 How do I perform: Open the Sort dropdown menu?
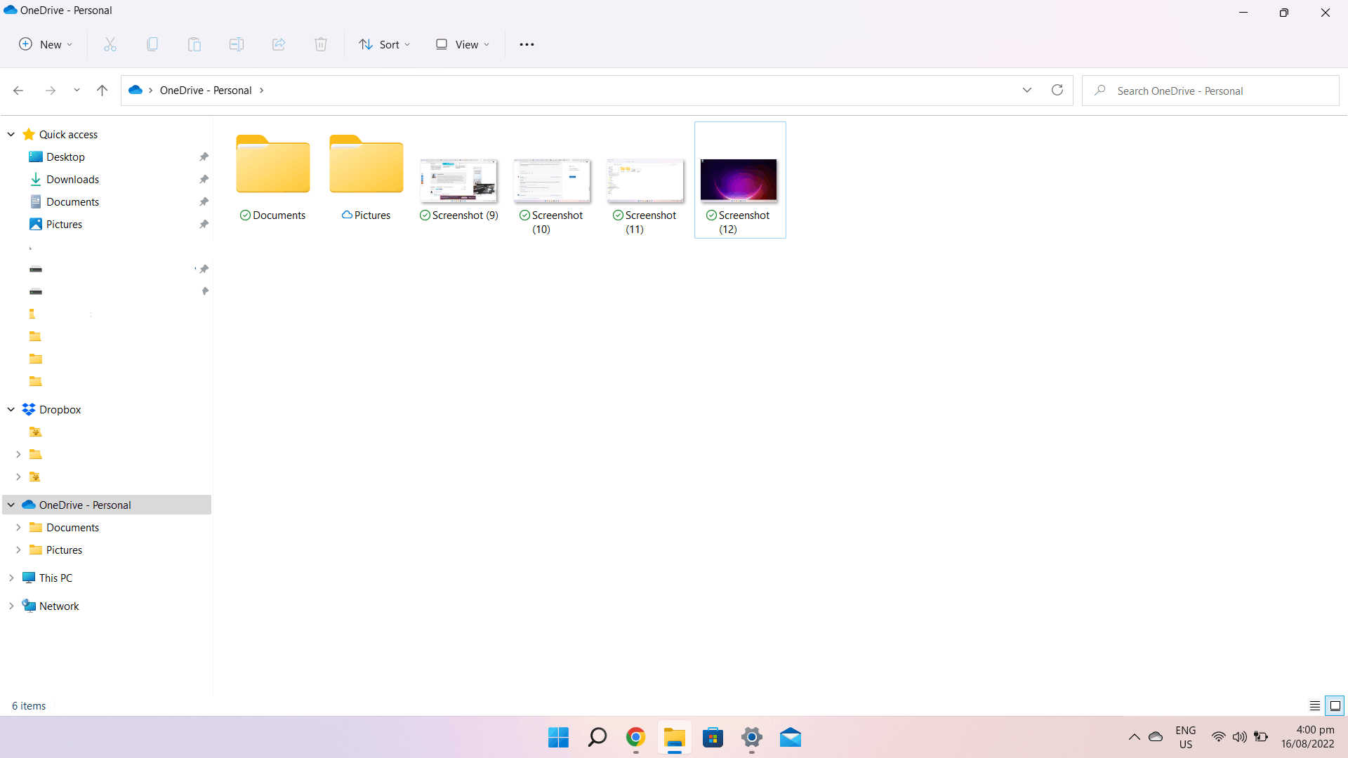pyautogui.click(x=384, y=44)
